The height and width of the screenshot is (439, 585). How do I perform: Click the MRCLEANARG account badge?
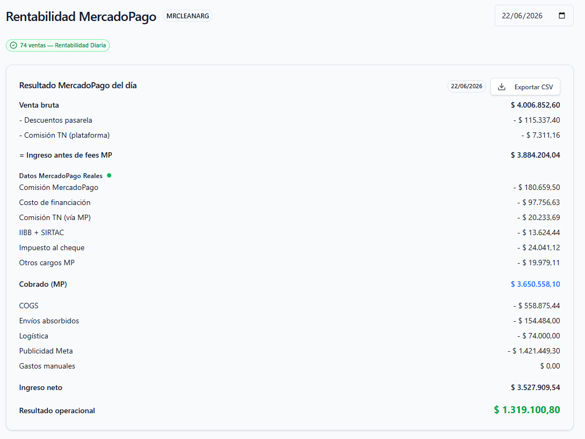(x=188, y=16)
